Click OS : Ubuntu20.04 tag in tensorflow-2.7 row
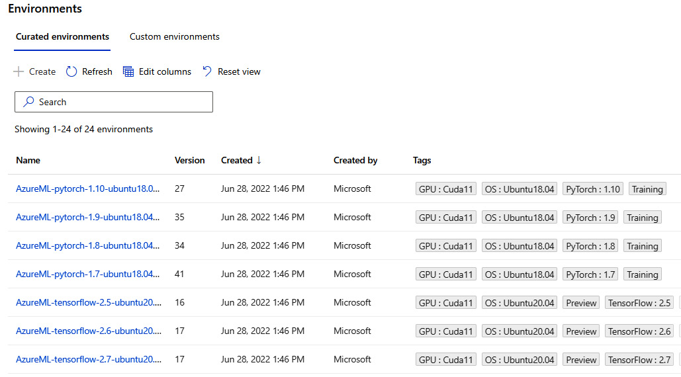 pyautogui.click(x=520, y=360)
